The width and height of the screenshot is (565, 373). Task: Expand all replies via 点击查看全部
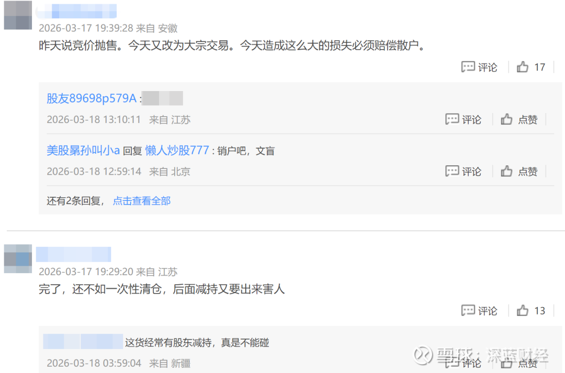click(142, 201)
